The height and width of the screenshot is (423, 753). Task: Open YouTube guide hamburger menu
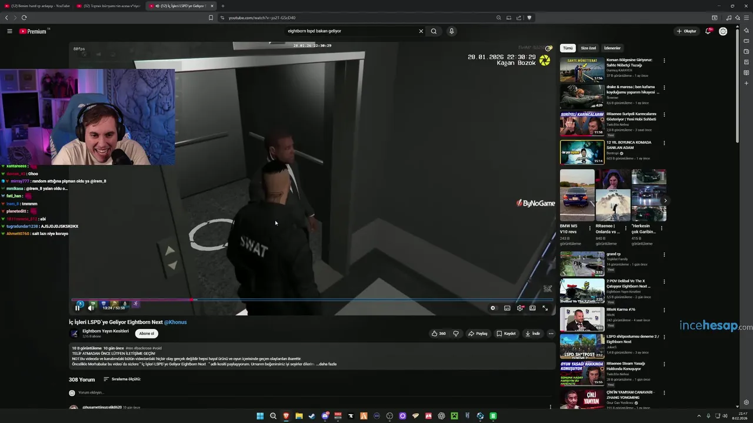9,31
